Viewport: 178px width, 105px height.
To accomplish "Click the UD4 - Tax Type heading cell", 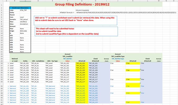I will coord(52,61).
